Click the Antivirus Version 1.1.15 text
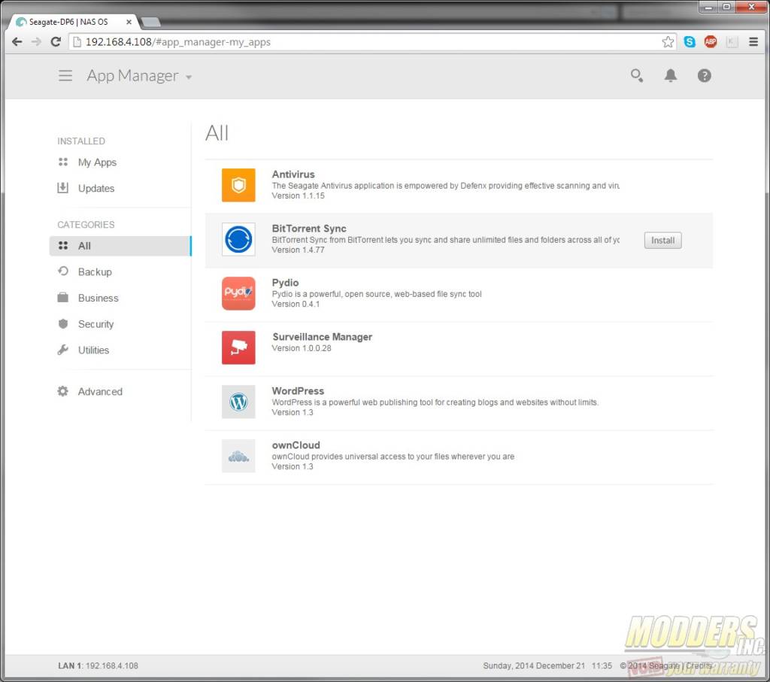 pos(298,196)
